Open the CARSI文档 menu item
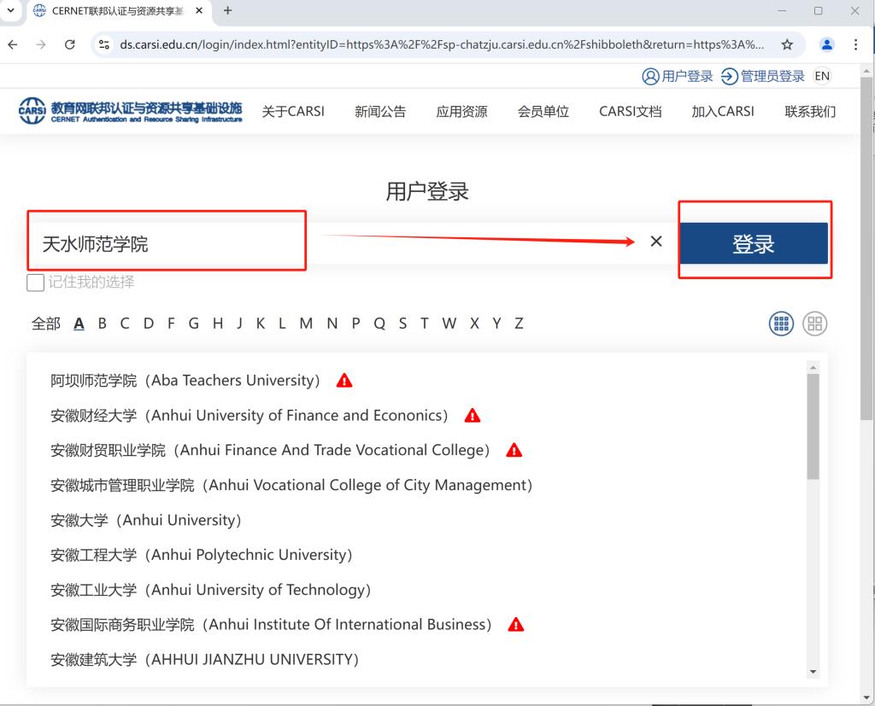Image resolution: width=875 pixels, height=706 pixels. (x=630, y=112)
